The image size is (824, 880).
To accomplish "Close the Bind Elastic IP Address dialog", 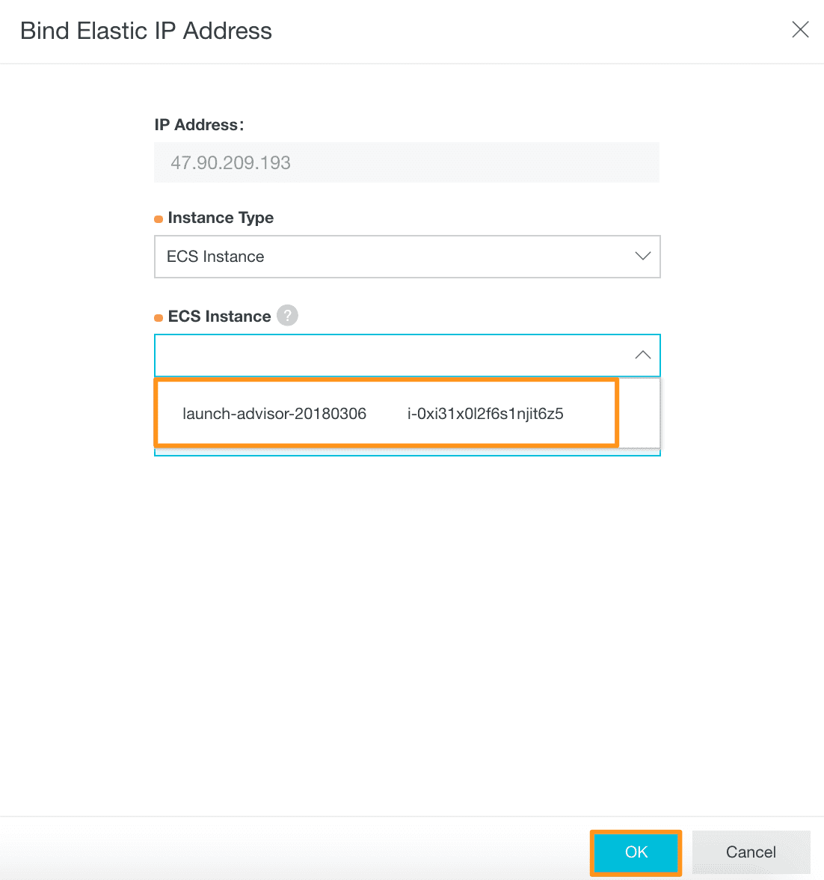I will pyautogui.click(x=800, y=30).
